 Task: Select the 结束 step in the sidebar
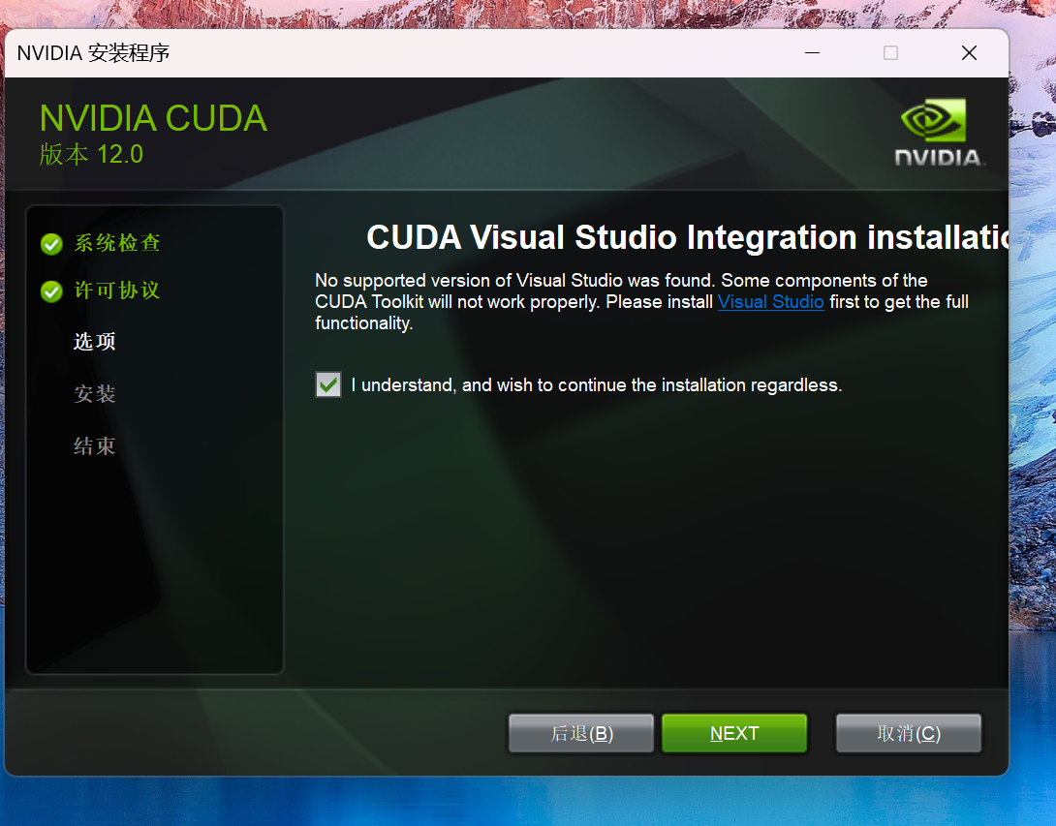click(94, 446)
